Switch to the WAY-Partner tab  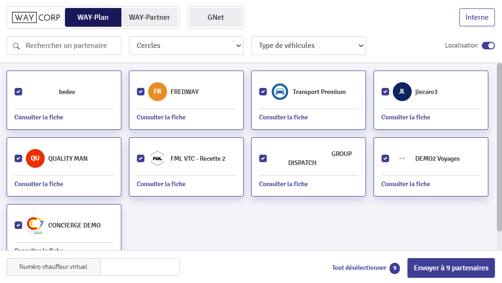pyautogui.click(x=150, y=17)
